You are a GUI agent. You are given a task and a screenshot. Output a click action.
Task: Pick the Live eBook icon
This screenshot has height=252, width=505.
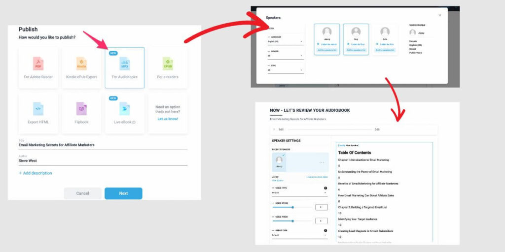tap(124, 108)
